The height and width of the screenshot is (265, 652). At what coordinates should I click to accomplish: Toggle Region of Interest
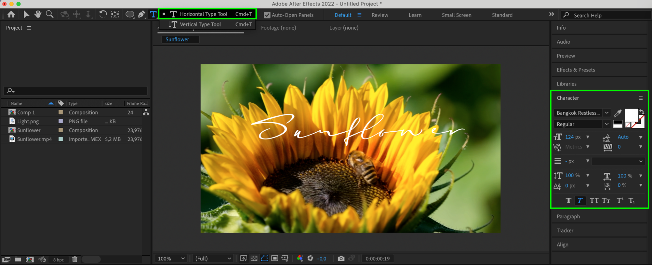275,258
